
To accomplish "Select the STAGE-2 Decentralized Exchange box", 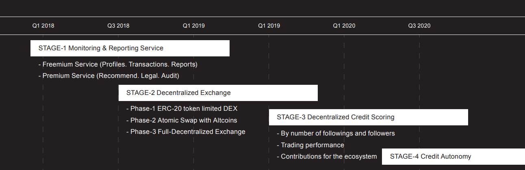I will tap(218, 93).
